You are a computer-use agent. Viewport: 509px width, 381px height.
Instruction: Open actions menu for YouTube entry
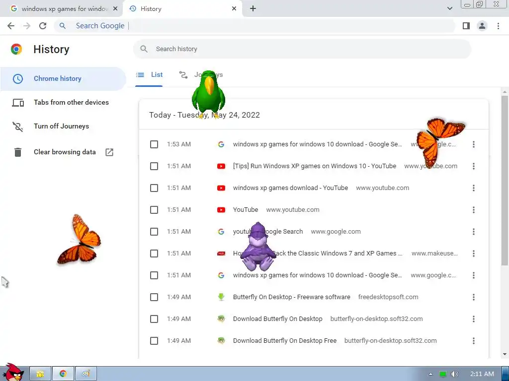click(474, 210)
